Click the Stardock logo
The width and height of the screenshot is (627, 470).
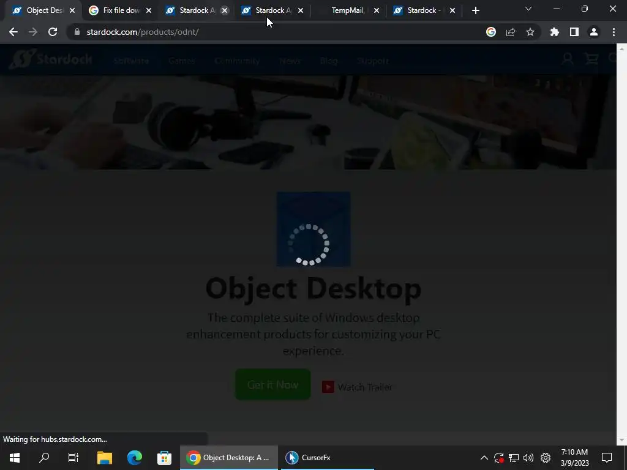pyautogui.click(x=51, y=59)
